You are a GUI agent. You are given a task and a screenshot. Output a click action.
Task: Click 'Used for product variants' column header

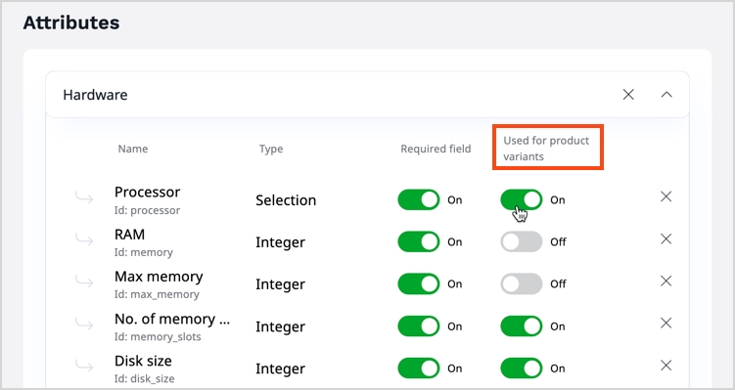coord(546,149)
